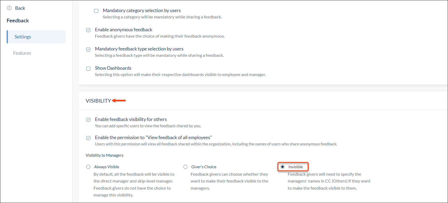Viewport: 448px width, 203px height.
Task: Click 'Enable feedback visibility for others' label
Action: (x=131, y=119)
